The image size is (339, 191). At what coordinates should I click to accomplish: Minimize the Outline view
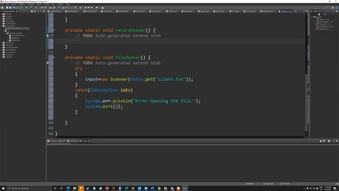click(334, 11)
